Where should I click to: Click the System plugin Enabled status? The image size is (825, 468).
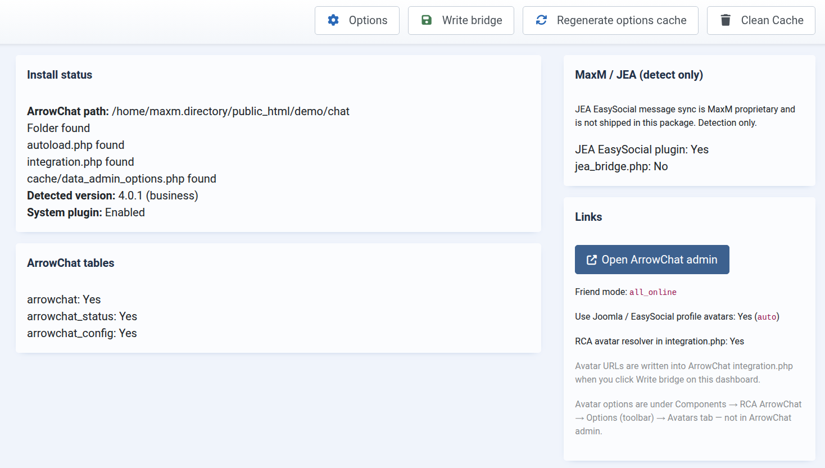pyautogui.click(x=86, y=212)
